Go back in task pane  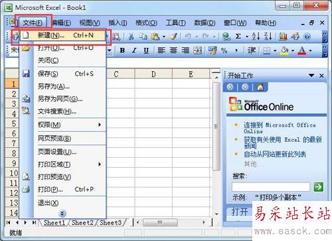point(230,87)
